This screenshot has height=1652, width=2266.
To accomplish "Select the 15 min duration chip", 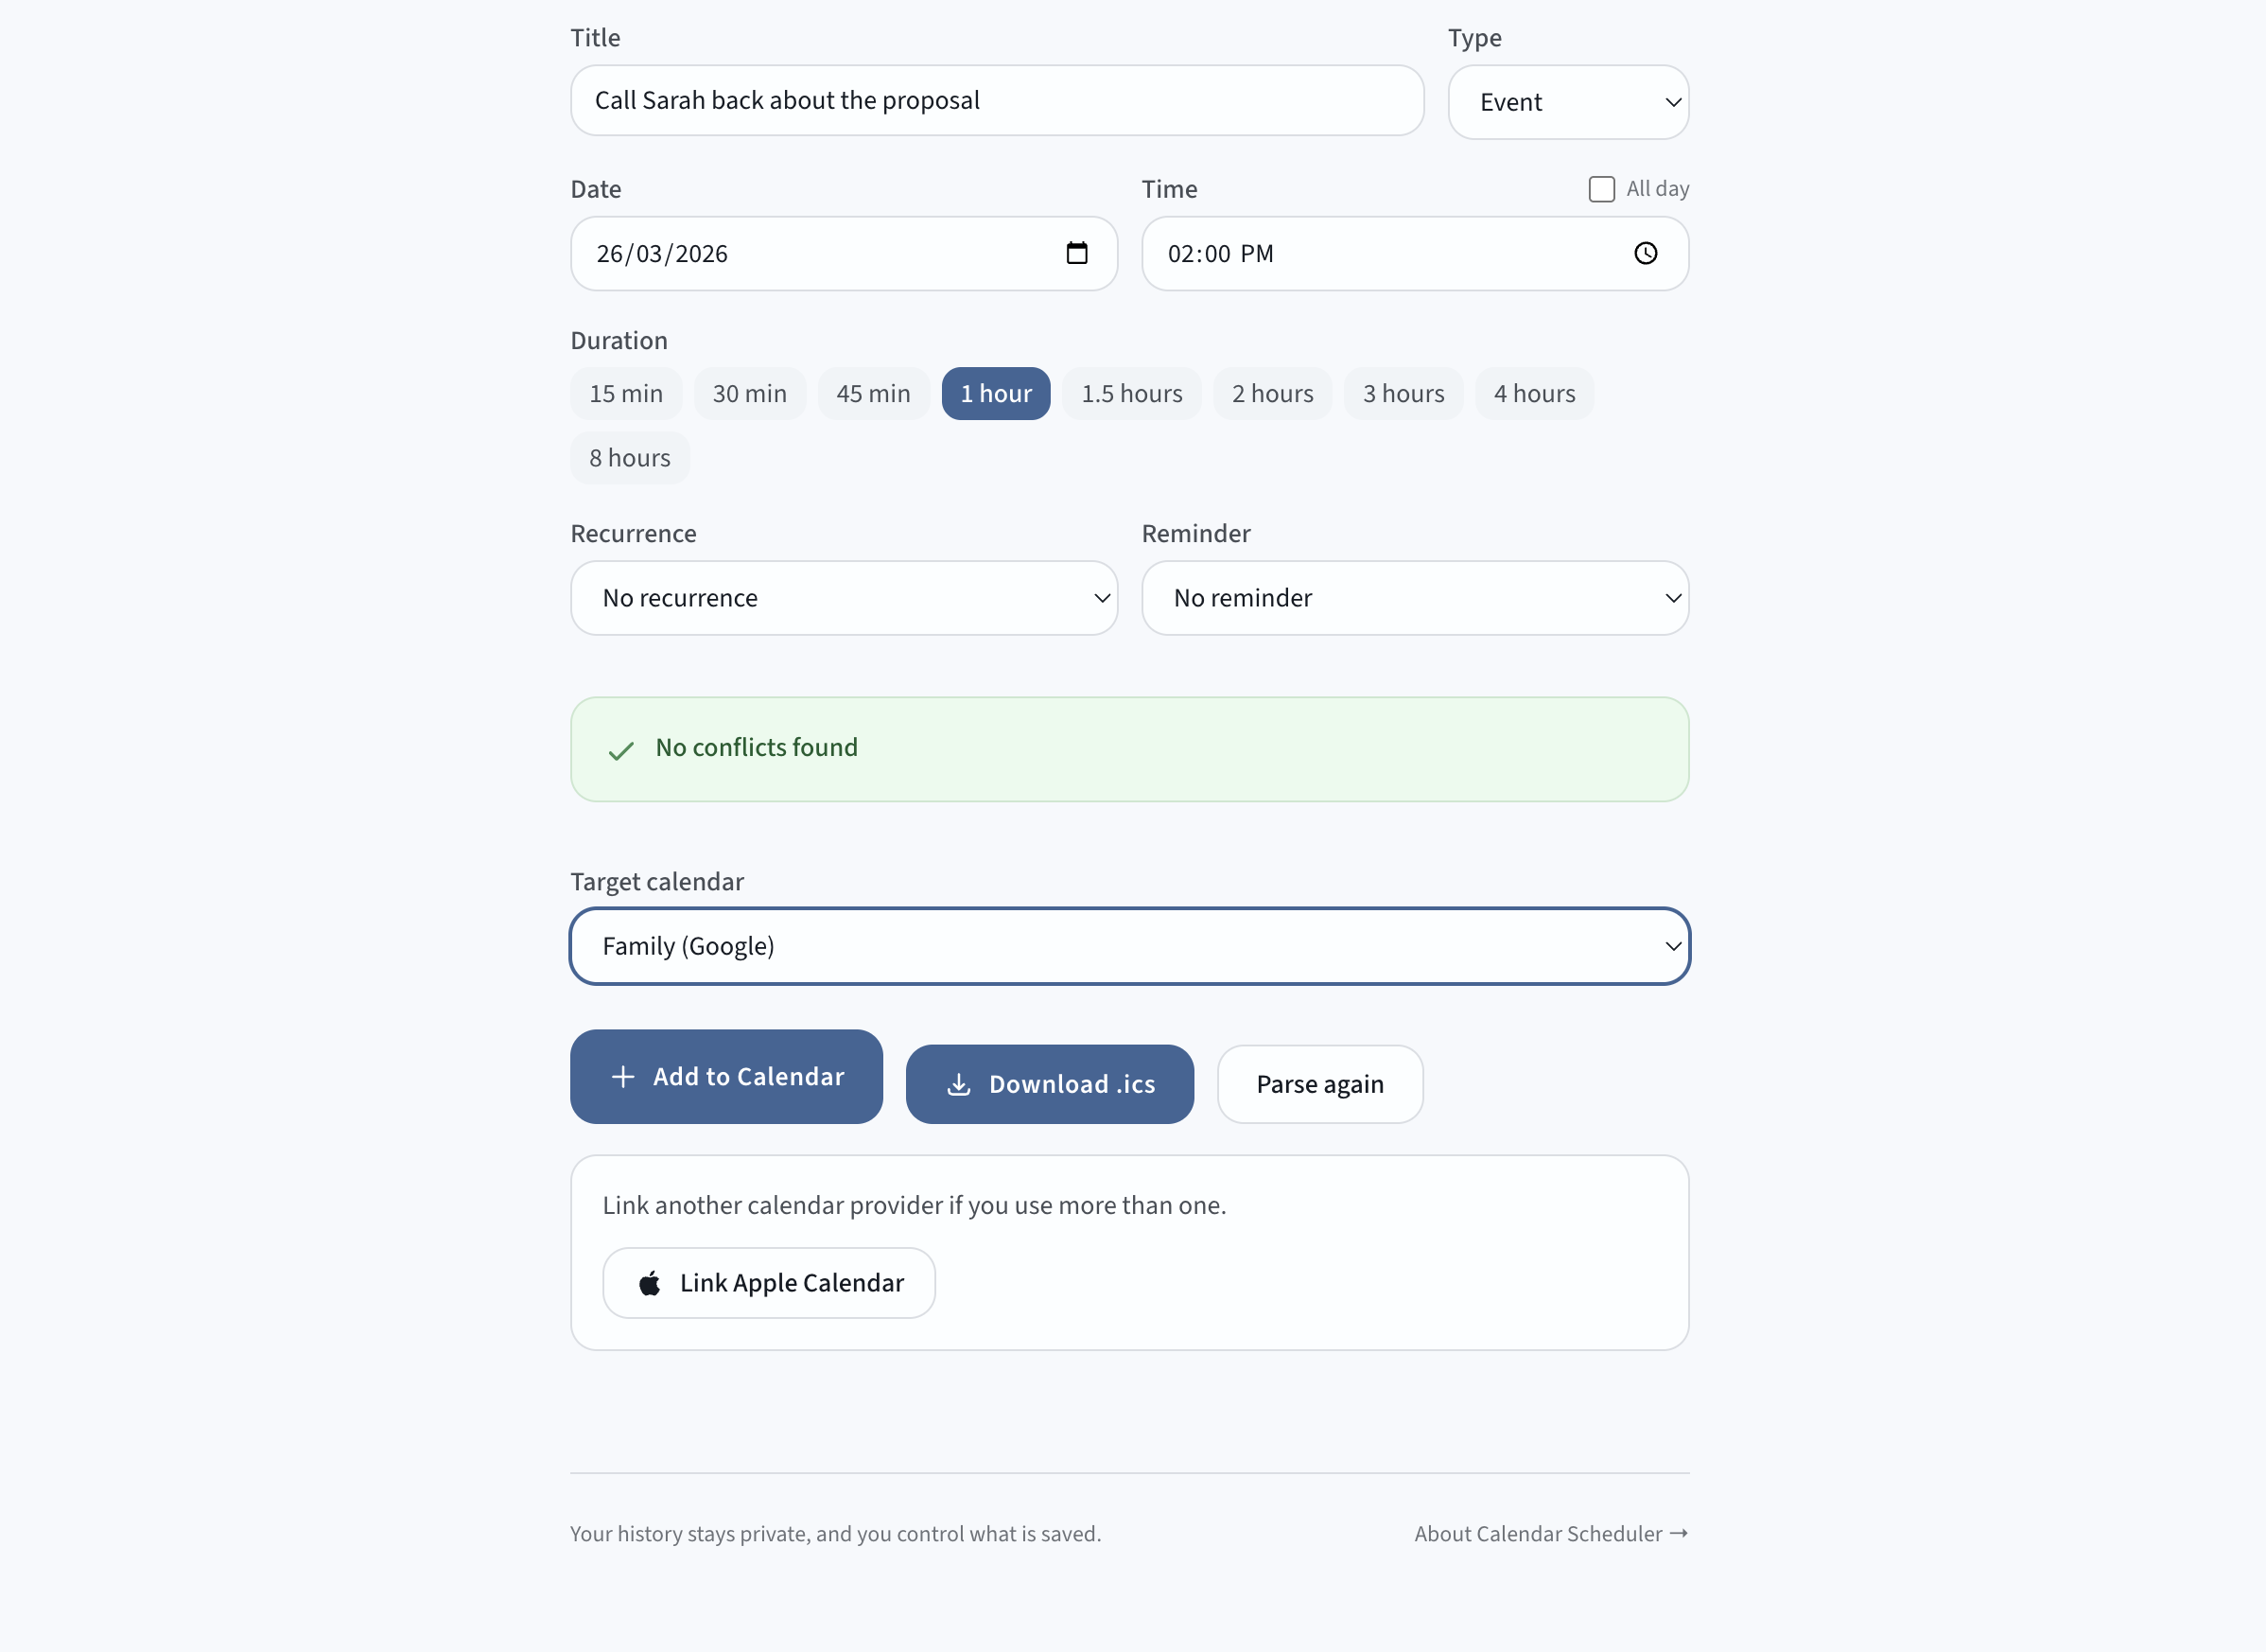I will [626, 394].
